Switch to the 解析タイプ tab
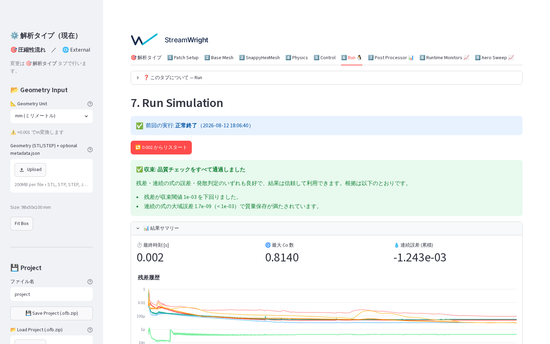 tap(146, 58)
